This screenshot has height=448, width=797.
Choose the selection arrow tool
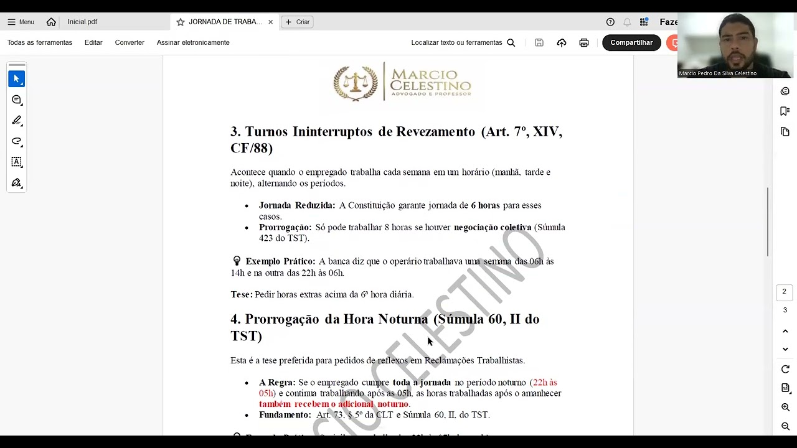point(17,79)
